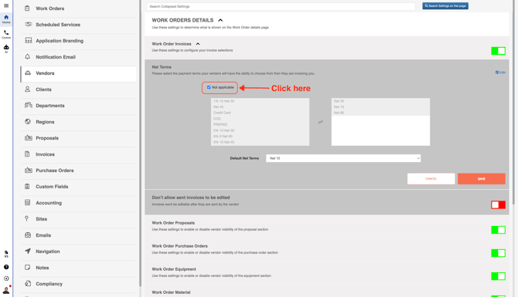Click the Proposals icon
The height and width of the screenshot is (297, 518).
coord(29,138)
